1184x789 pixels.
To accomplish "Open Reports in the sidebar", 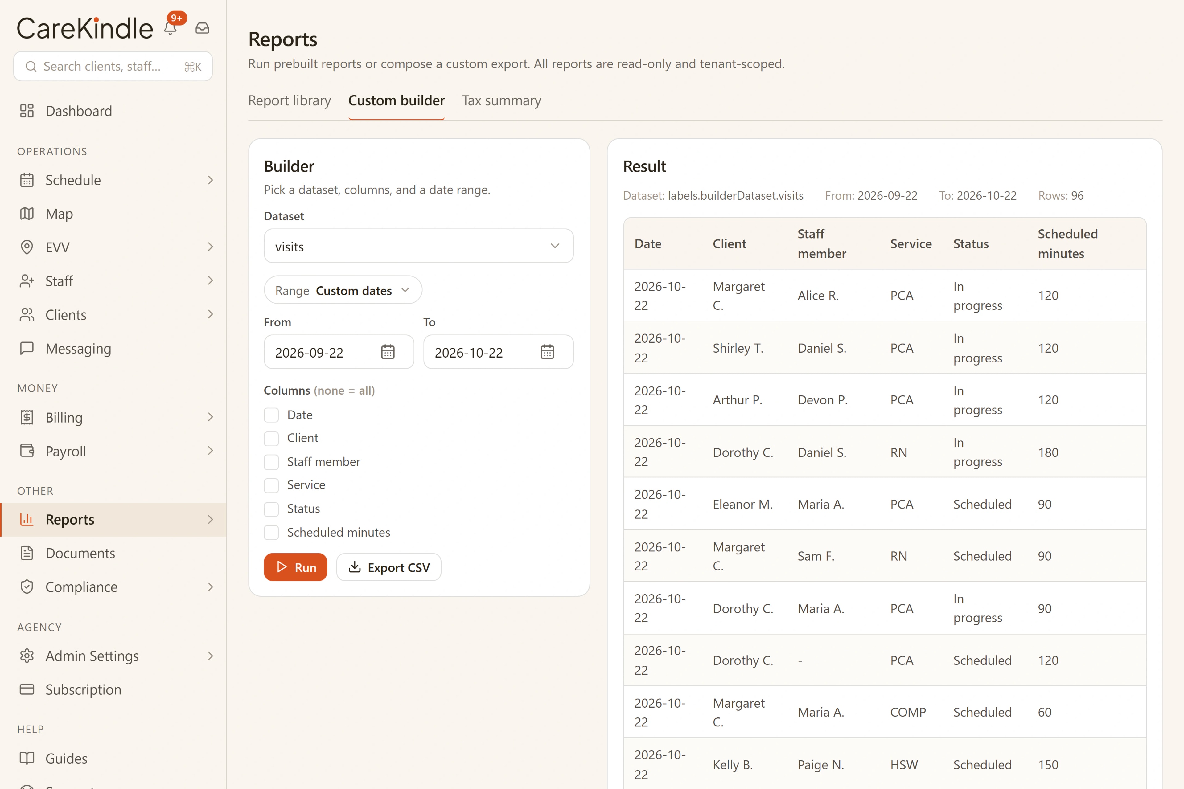I will (x=114, y=519).
